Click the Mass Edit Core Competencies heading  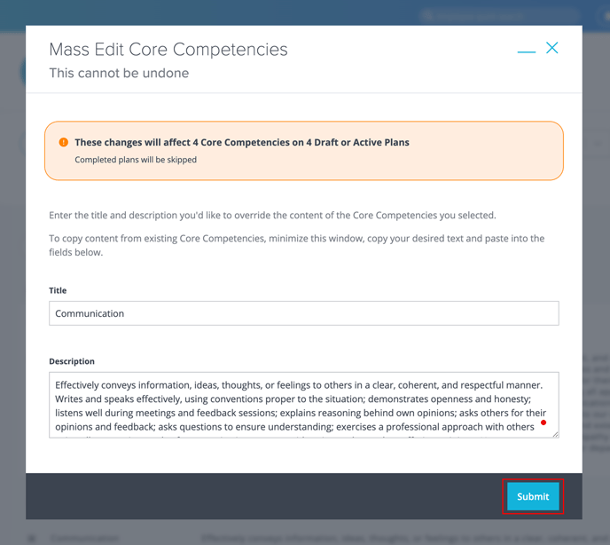[x=168, y=50]
